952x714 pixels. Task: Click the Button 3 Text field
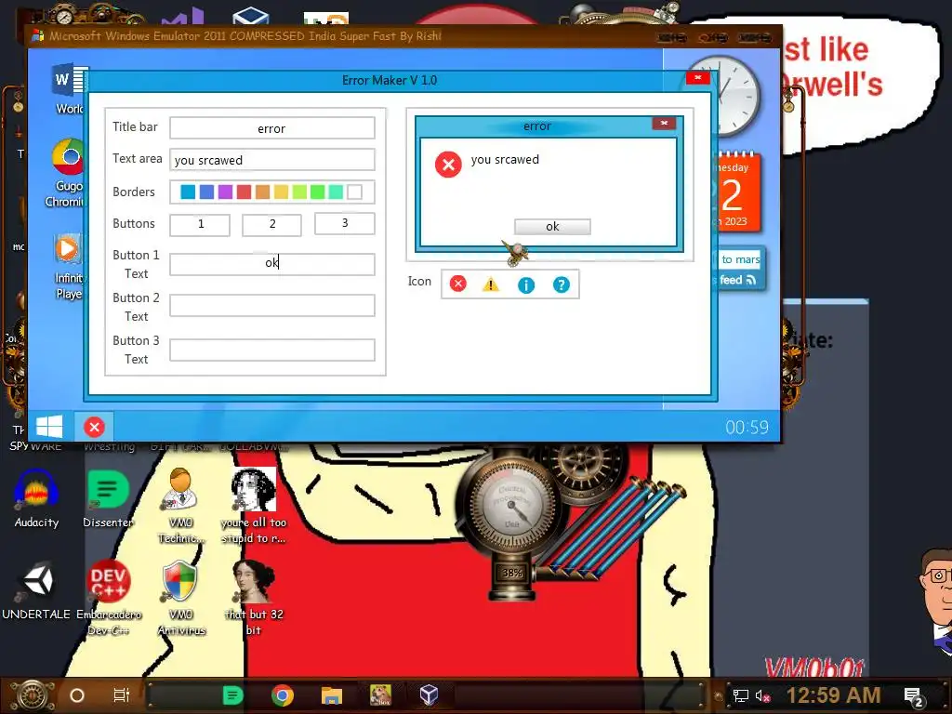pyautogui.click(x=272, y=350)
